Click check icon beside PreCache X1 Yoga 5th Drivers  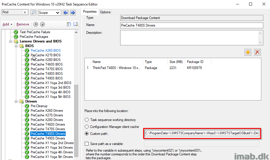pos(27,157)
